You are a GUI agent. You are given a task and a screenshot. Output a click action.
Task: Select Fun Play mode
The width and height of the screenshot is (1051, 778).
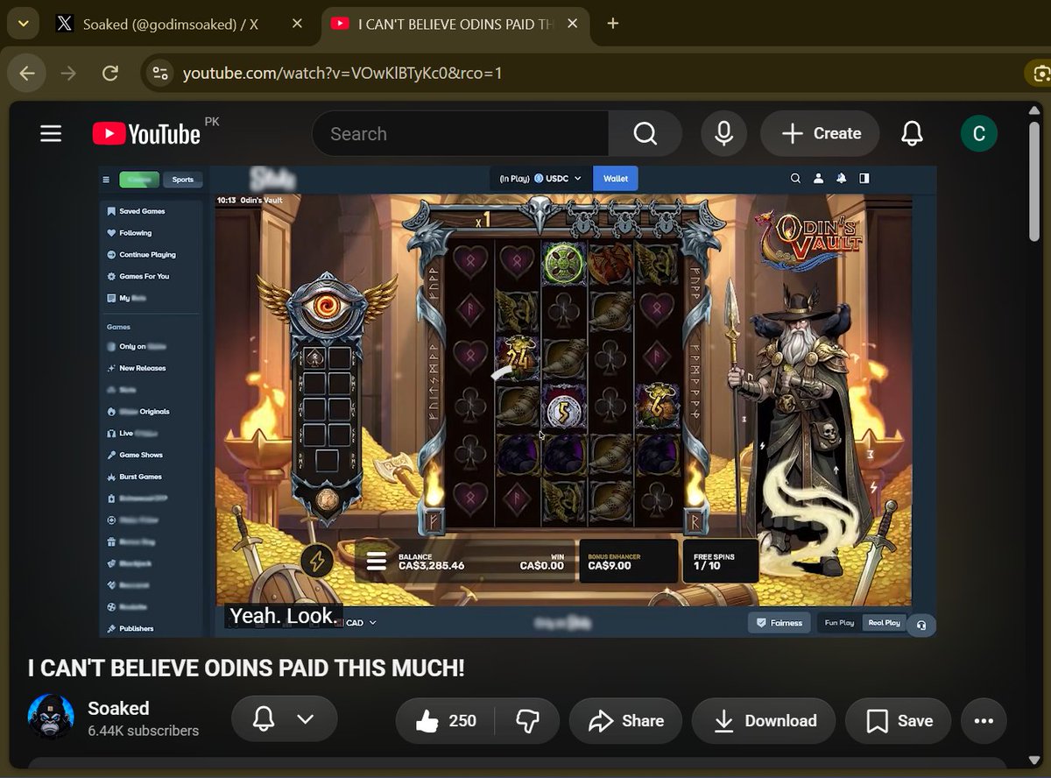(839, 623)
